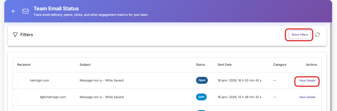Click date 16 janv. 2026, 16 h 02 min 42 s
The width and height of the screenshot is (337, 111).
coord(239,81)
